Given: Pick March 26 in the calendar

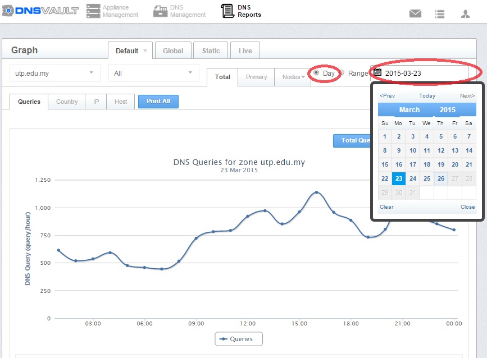Looking at the screenshot, I should [x=441, y=179].
